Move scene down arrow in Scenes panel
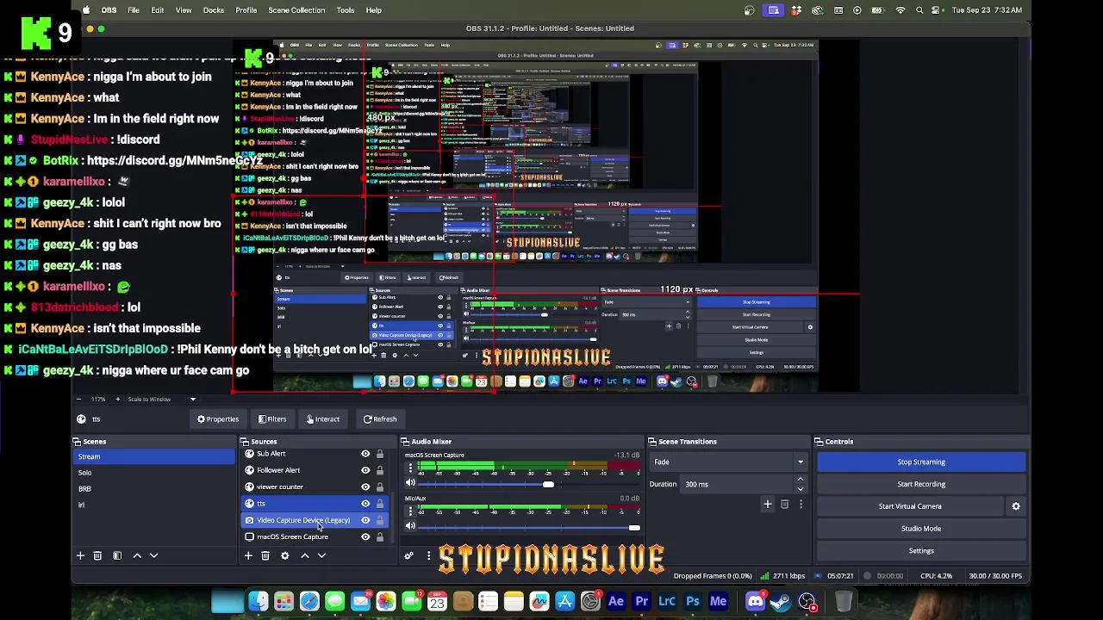Screen dimensions: 1103x620 (154, 555)
